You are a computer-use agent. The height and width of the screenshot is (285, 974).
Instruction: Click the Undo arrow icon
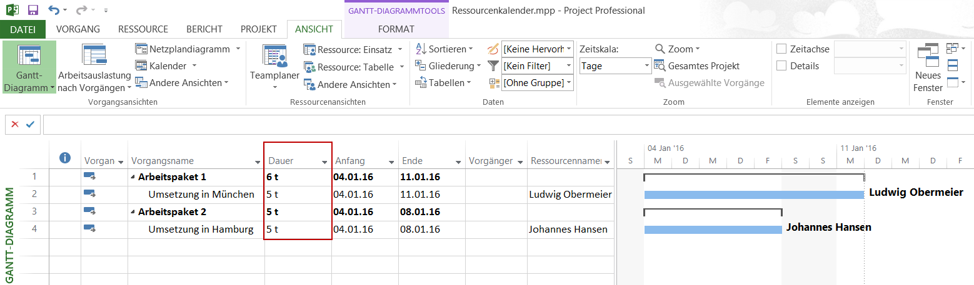tap(54, 11)
